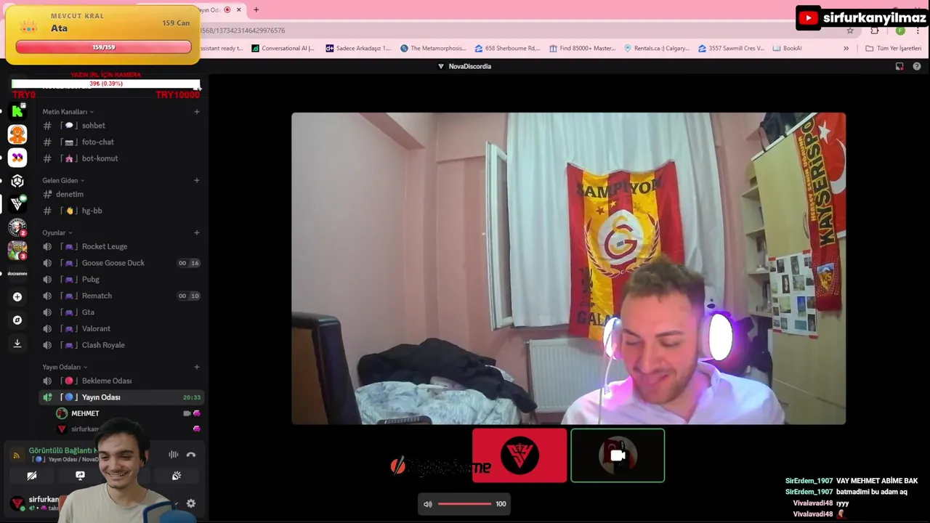
Task: Select Yayın Odası voice channel
Action: pyautogui.click(x=121, y=397)
